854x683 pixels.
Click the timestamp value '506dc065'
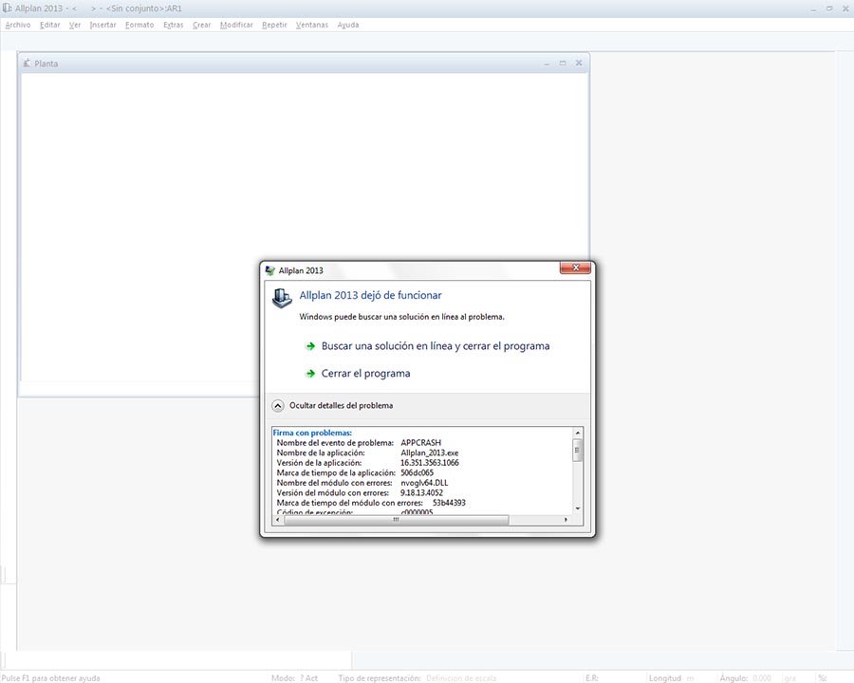pos(418,472)
